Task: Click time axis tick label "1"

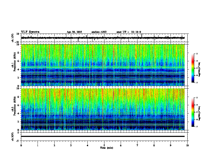Action: click(38, 145)
